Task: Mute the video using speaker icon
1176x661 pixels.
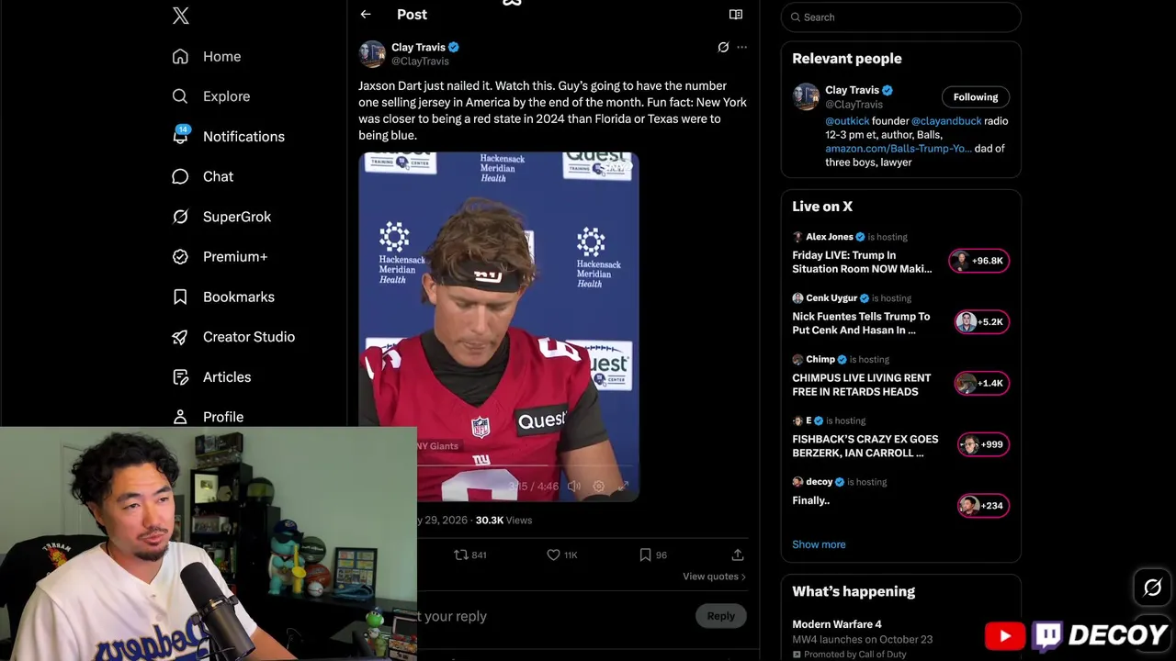Action: [x=574, y=486]
